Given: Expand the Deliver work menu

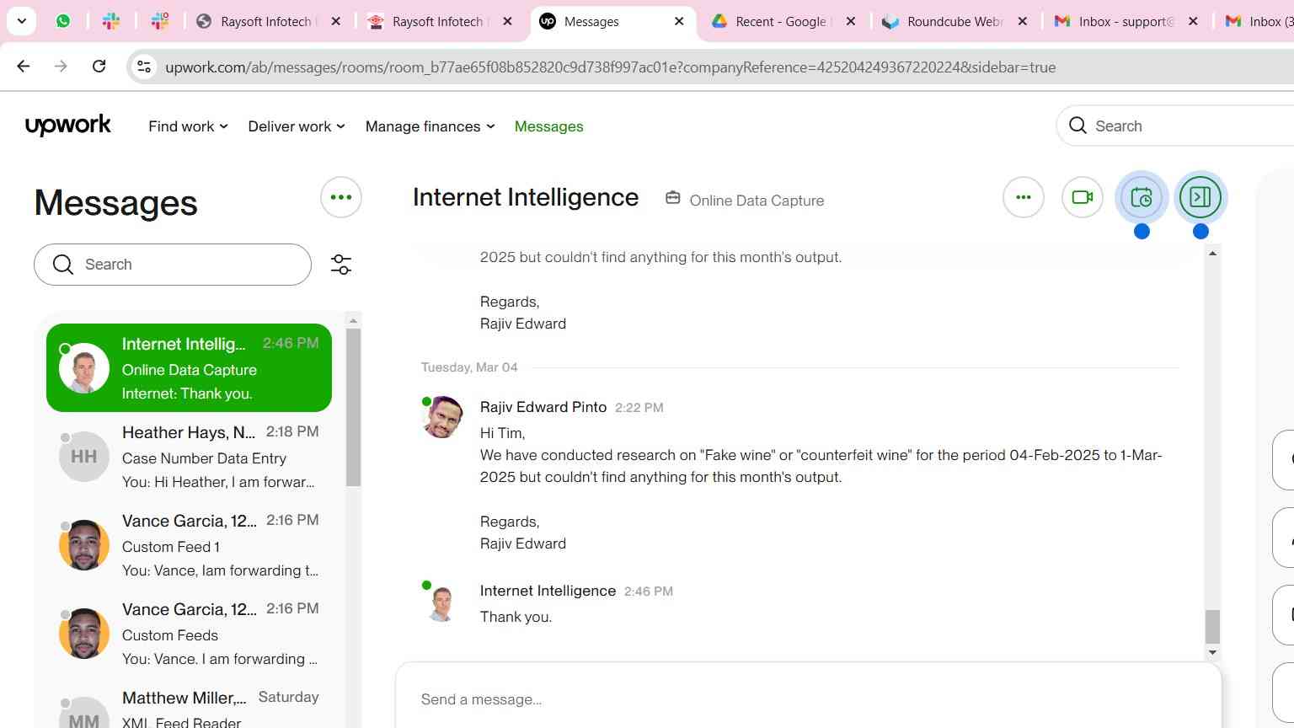Looking at the screenshot, I should click(297, 126).
